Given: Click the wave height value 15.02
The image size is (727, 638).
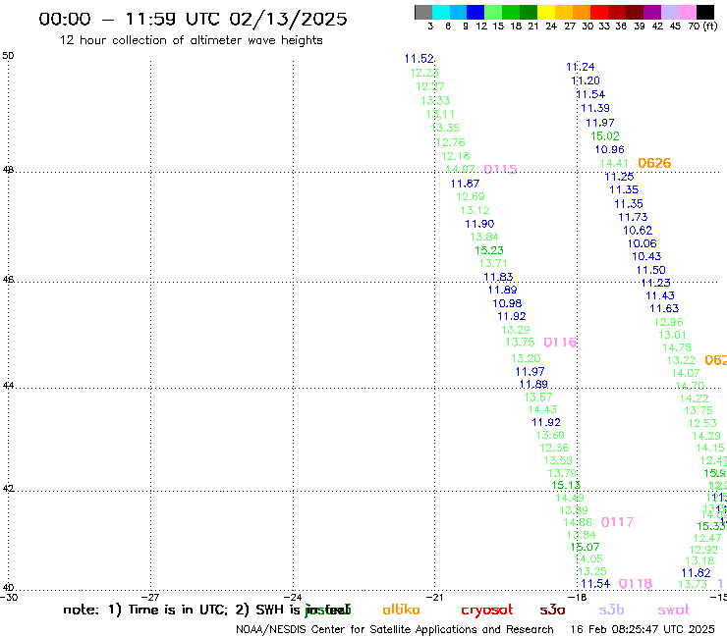Looking at the screenshot, I should tap(605, 136).
